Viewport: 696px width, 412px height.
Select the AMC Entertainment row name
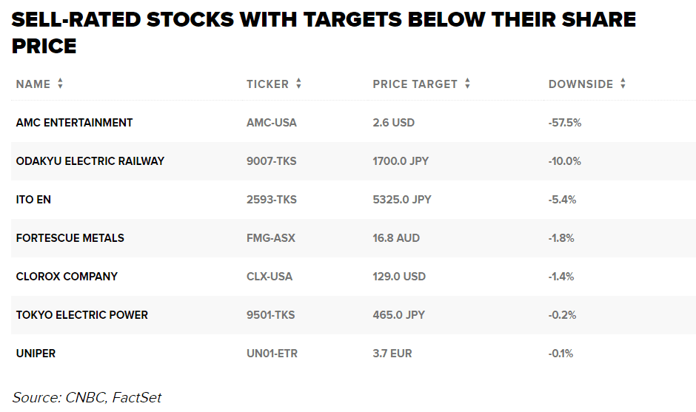click(x=74, y=123)
